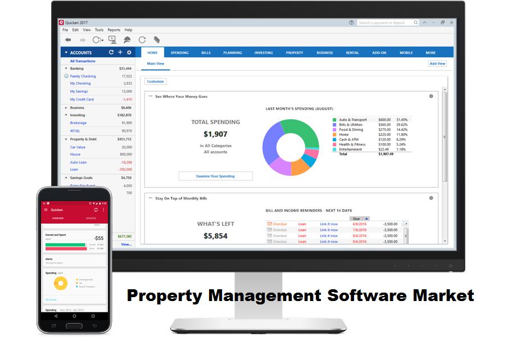
Task: Collapse the Banking account group
Action: [x=66, y=69]
